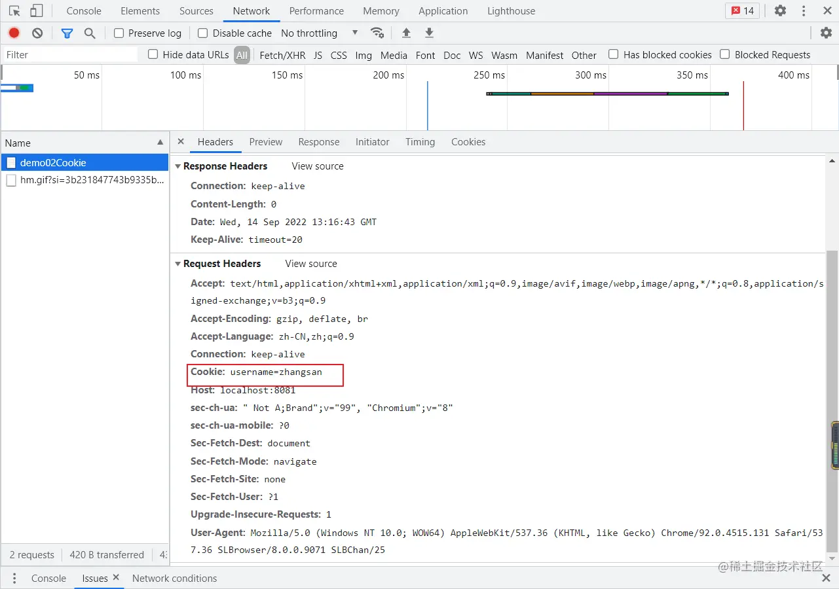839x589 pixels.
Task: Open the Response tab of request
Action: coord(319,141)
